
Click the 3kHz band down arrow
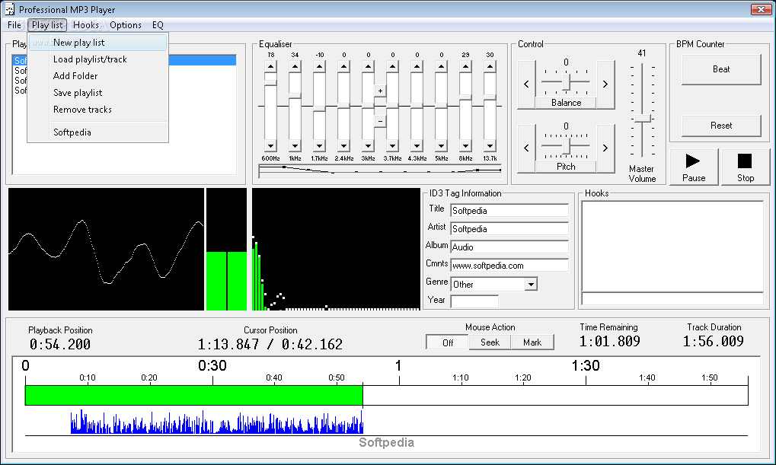tap(368, 146)
